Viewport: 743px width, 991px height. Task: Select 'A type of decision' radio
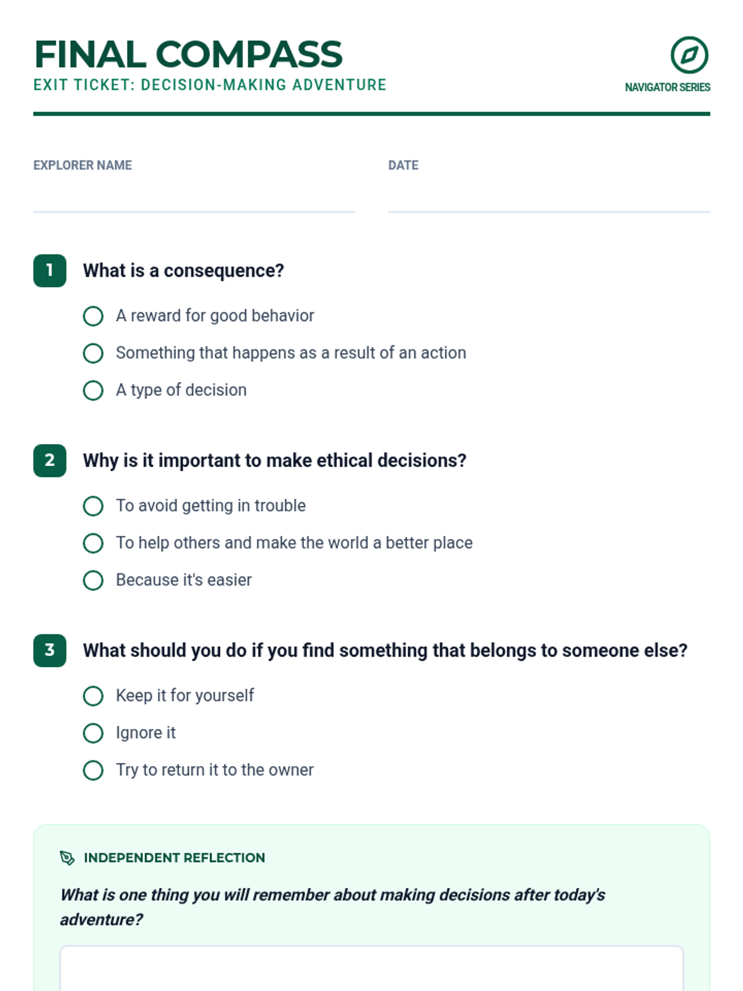click(x=93, y=390)
